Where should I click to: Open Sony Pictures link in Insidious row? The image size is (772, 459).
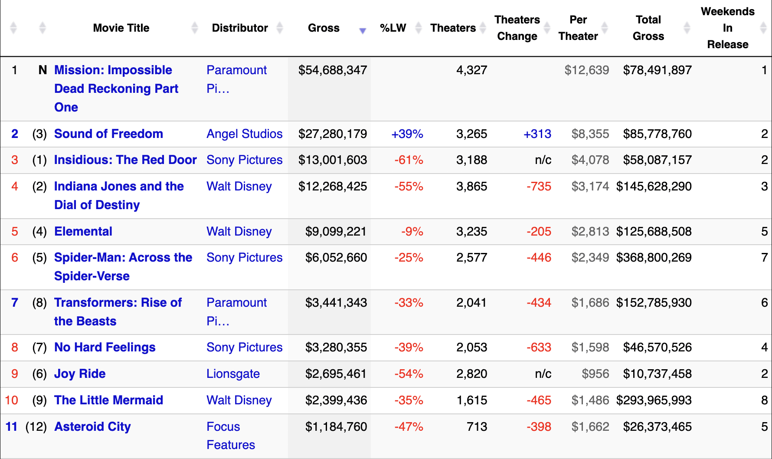(244, 160)
